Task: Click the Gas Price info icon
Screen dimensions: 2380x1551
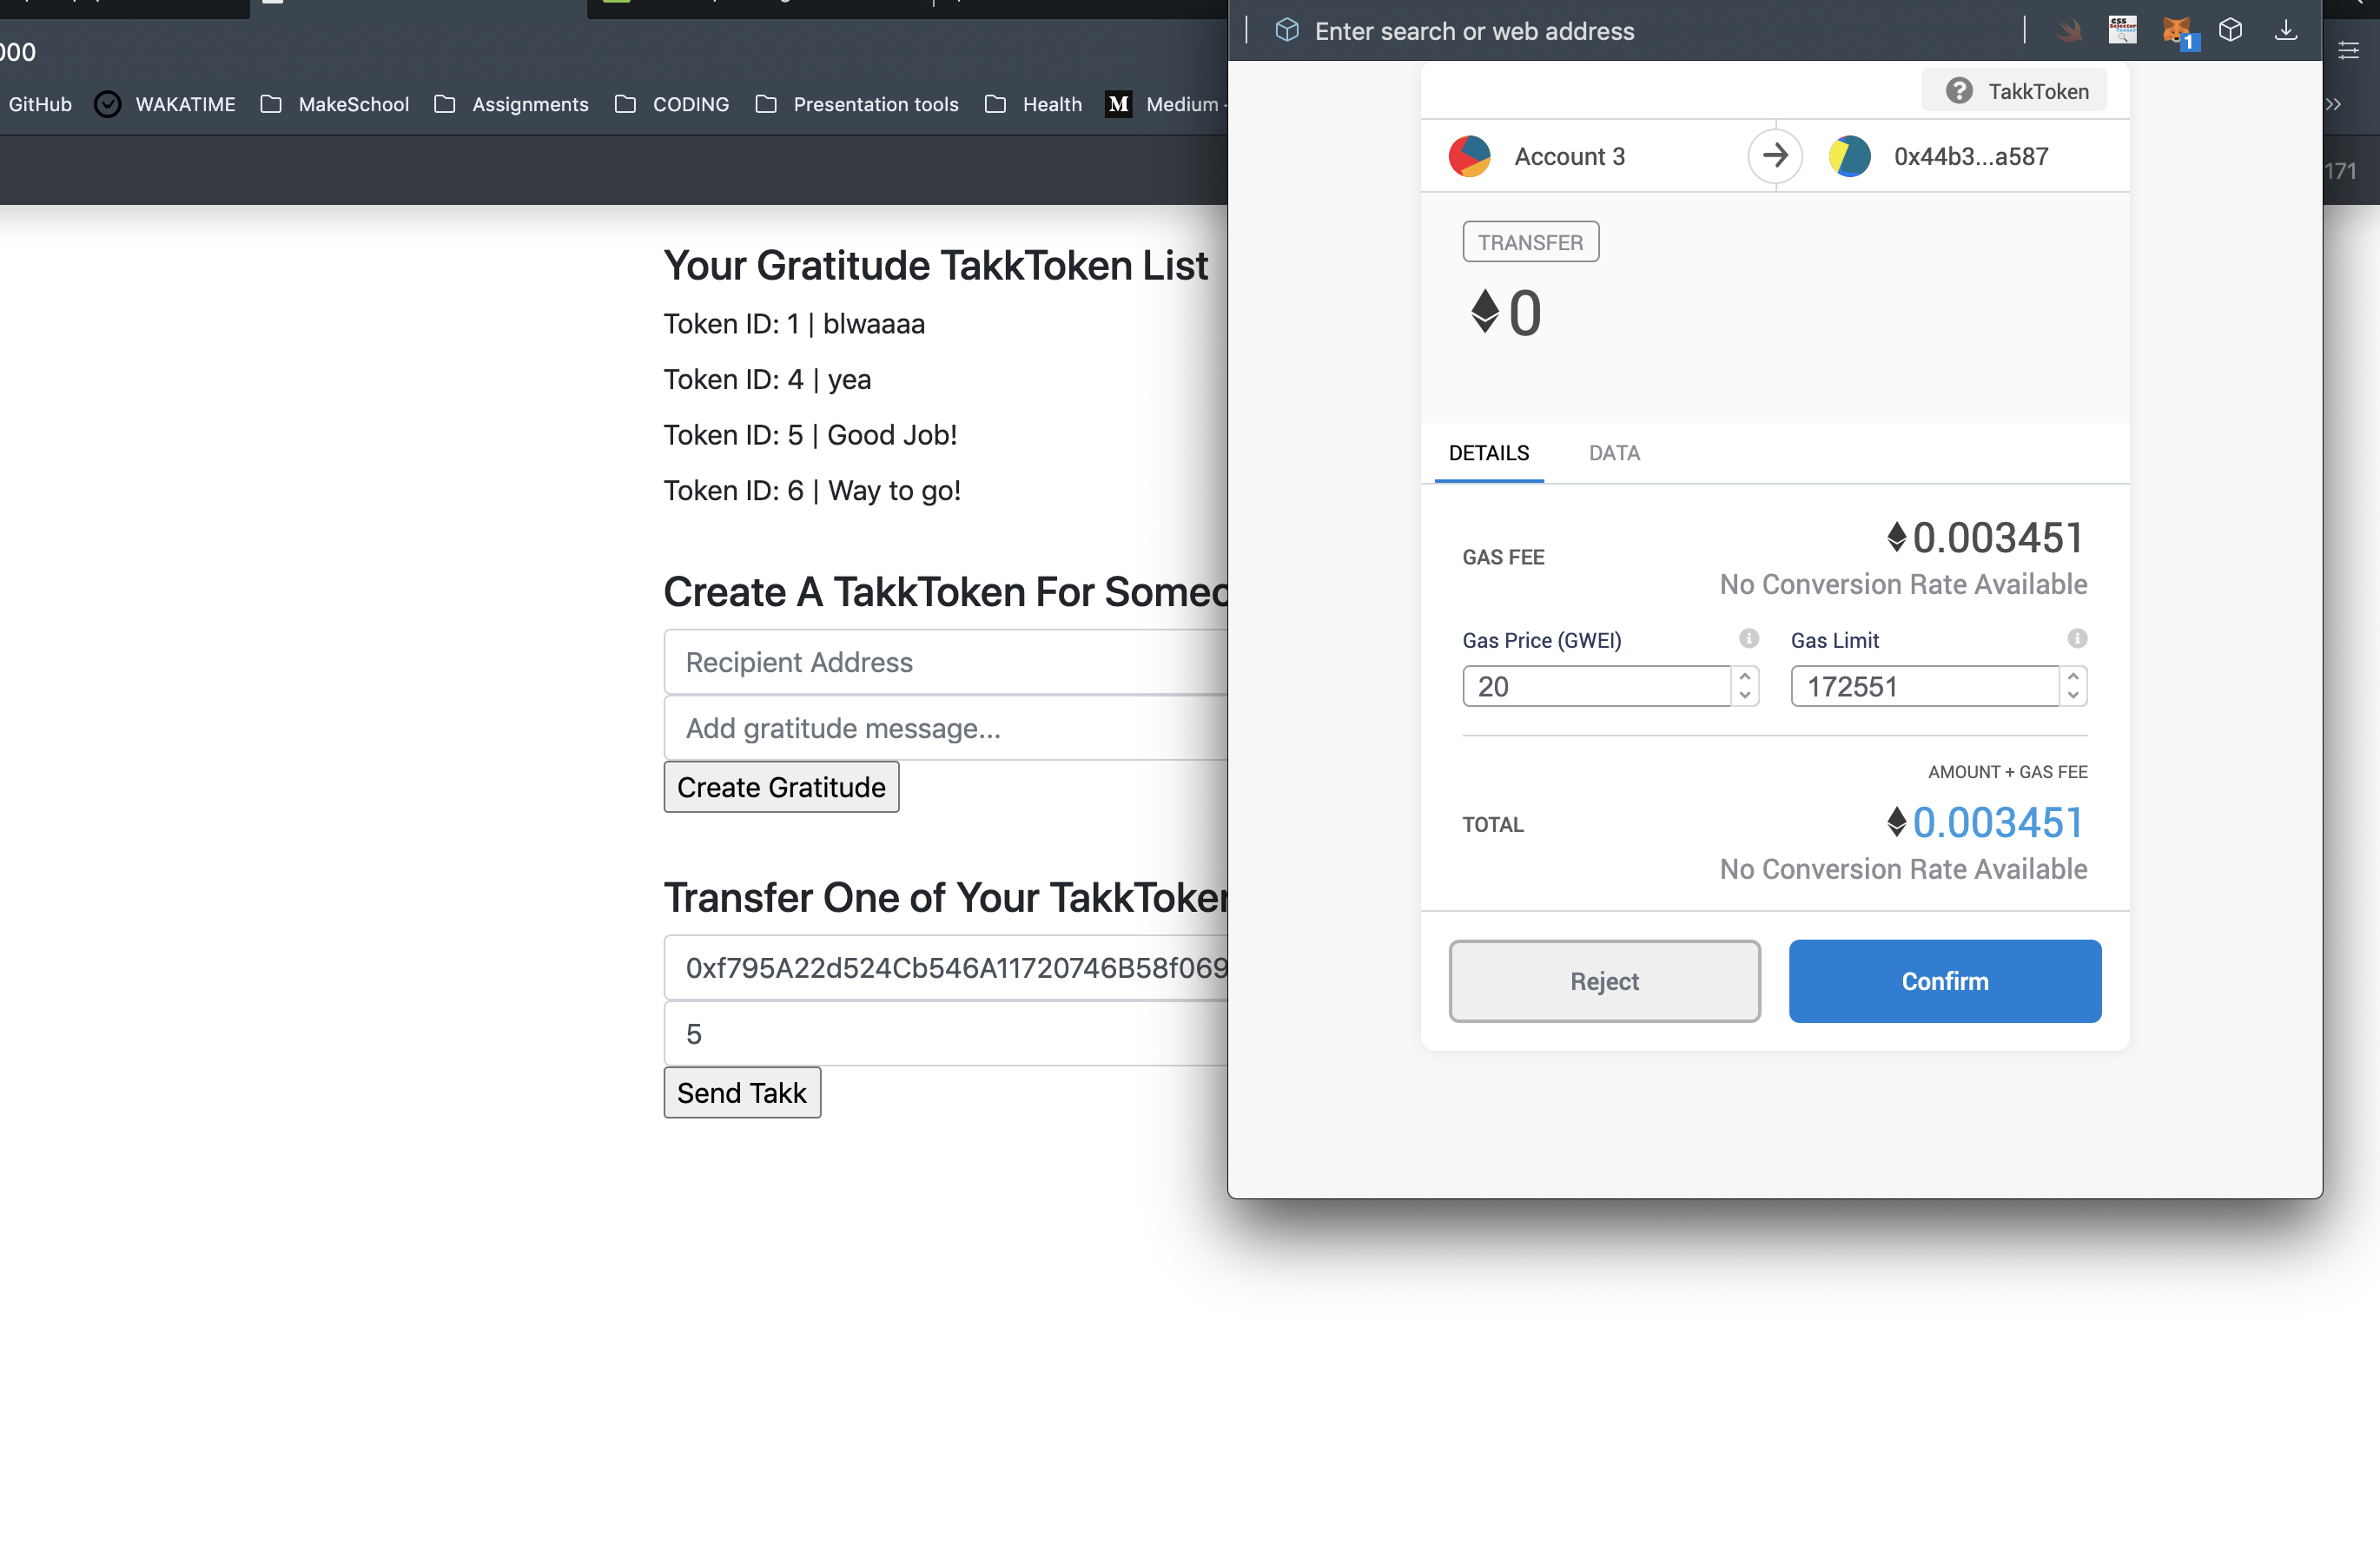Action: (x=1748, y=638)
